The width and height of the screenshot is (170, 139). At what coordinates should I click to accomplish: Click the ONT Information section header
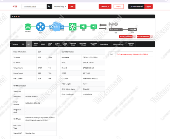[x=34, y=86]
